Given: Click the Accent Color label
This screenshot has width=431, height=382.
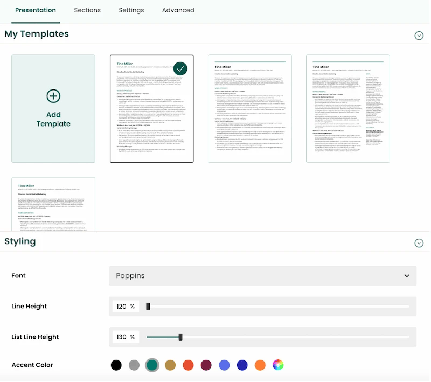Looking at the screenshot, I should click(x=32, y=365).
